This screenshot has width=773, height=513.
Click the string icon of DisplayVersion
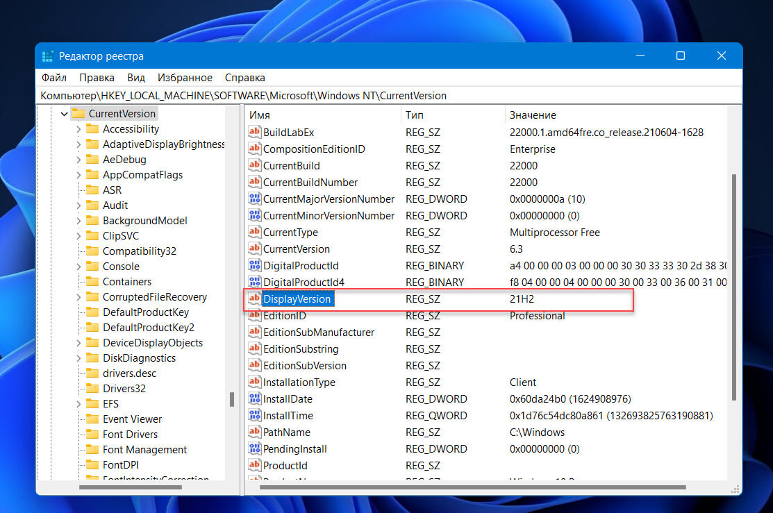coord(254,298)
